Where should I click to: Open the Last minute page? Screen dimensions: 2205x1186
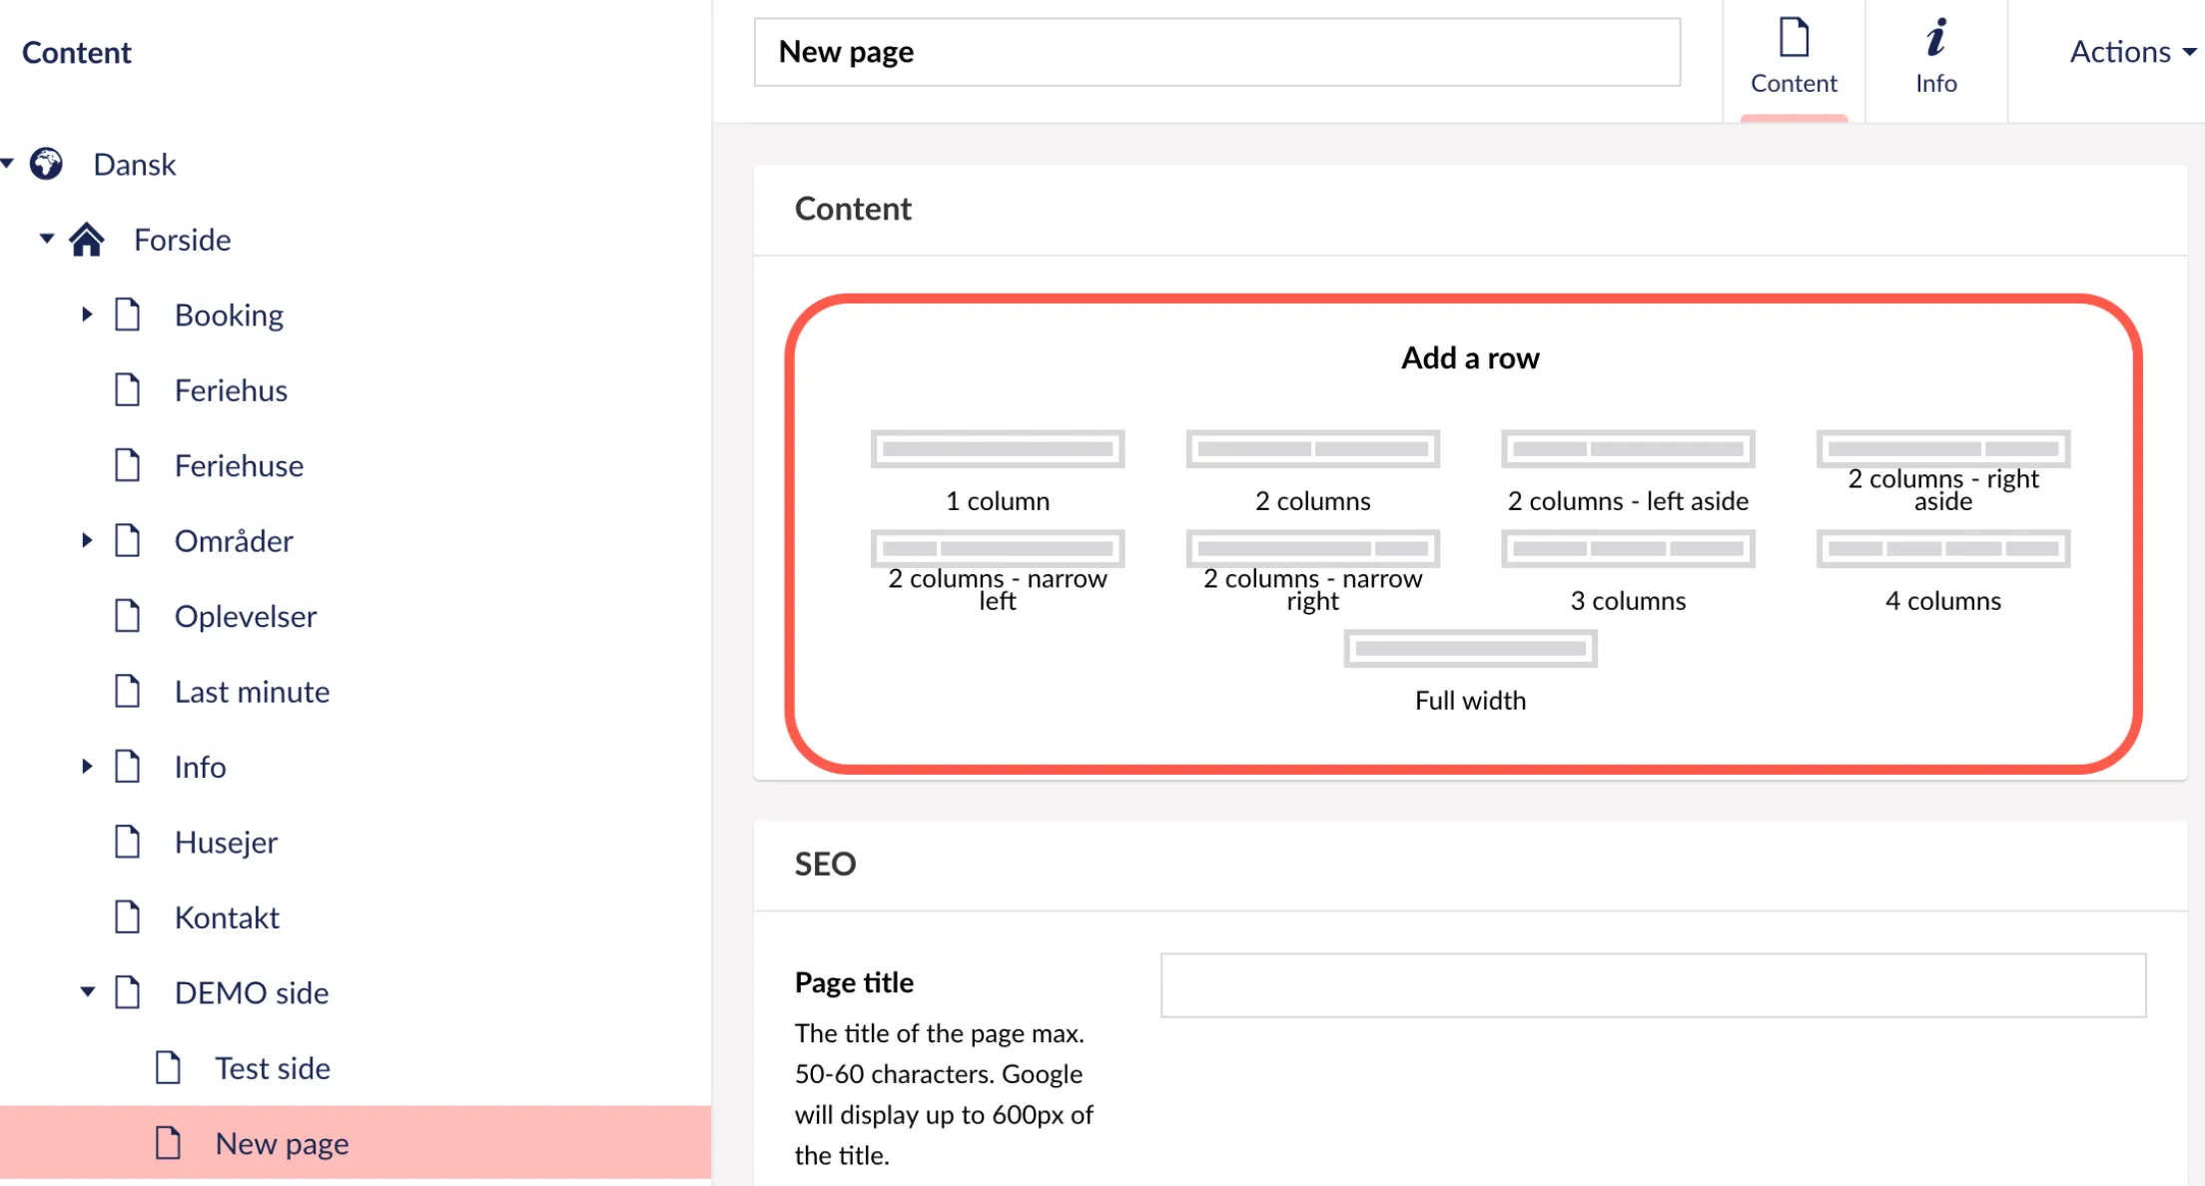point(252,691)
